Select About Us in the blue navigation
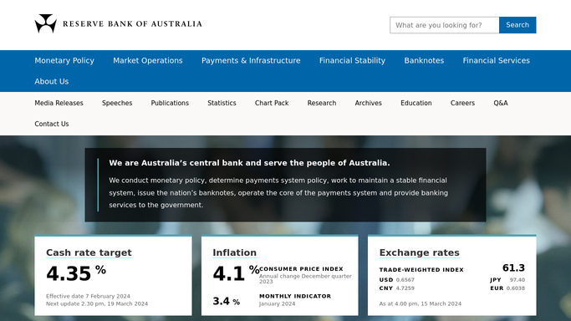The image size is (571, 321). coord(52,81)
